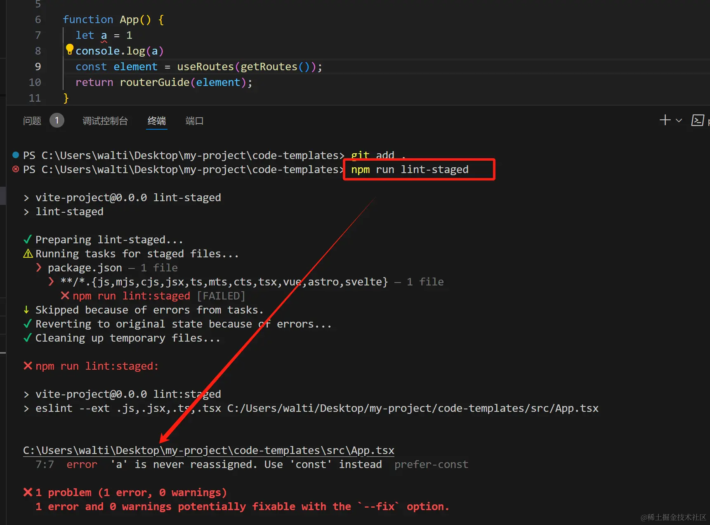The image size is (710, 525).
Task: Click the blue success decoration beside git add
Action: (16, 155)
